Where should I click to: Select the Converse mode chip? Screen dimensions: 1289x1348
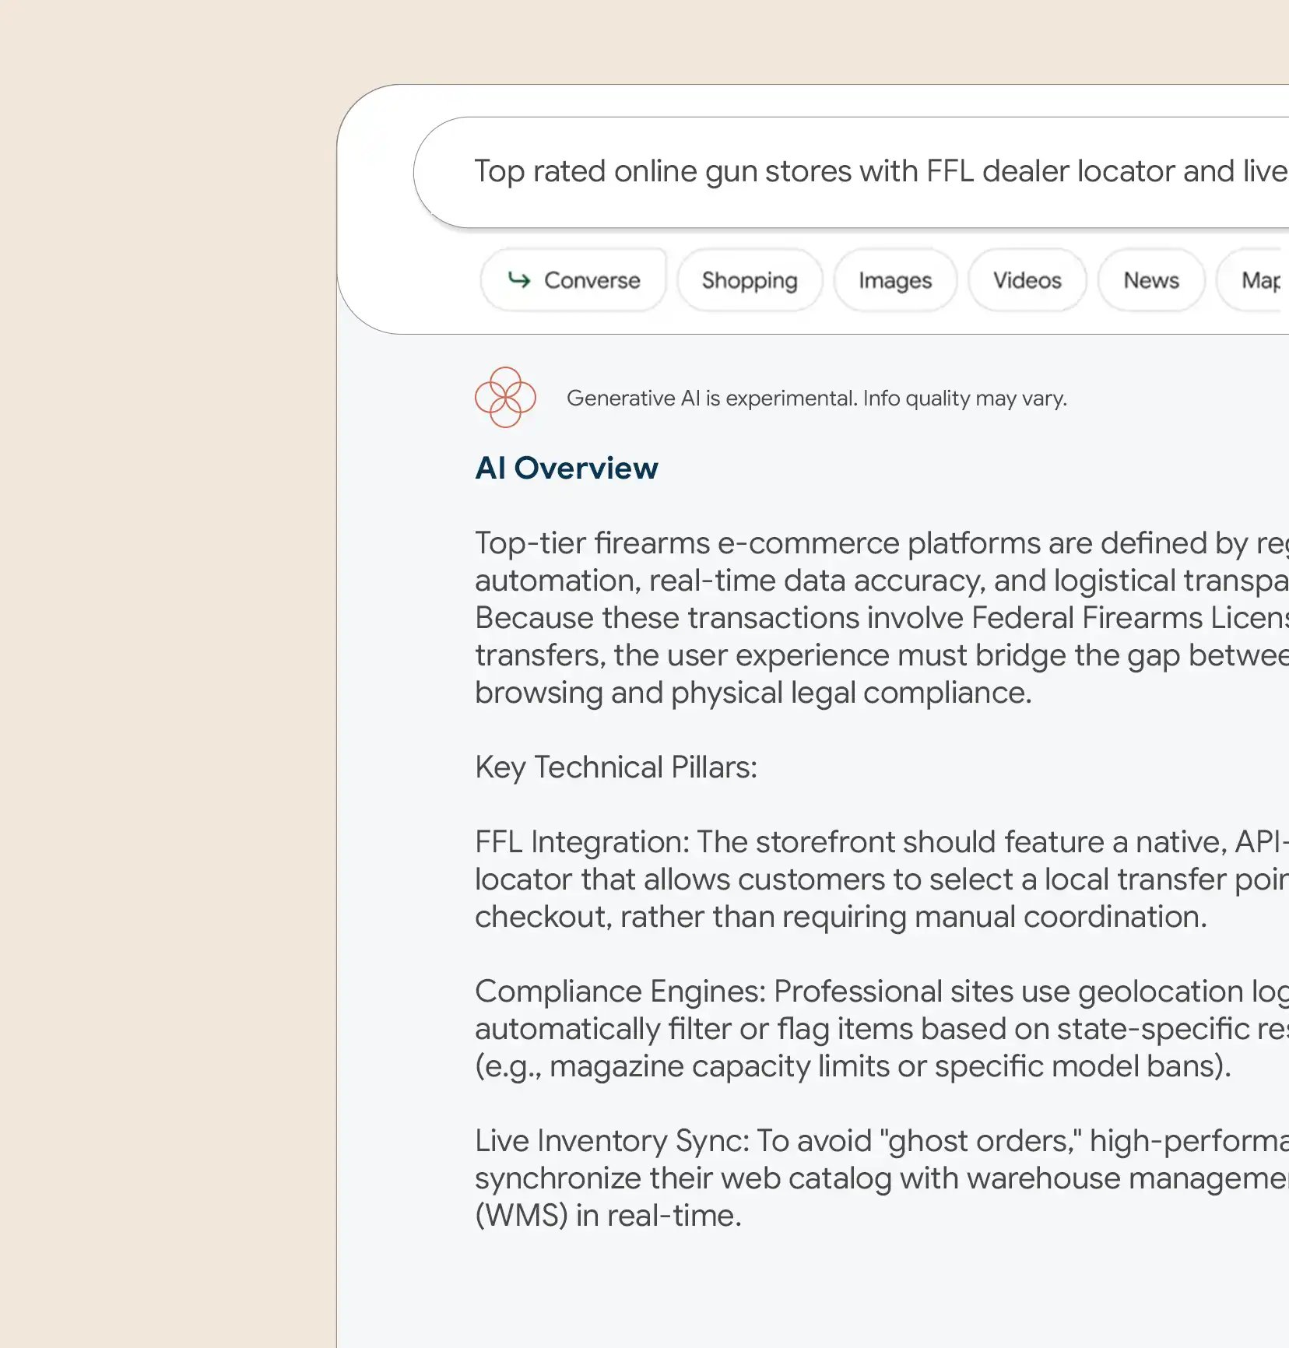[574, 280]
